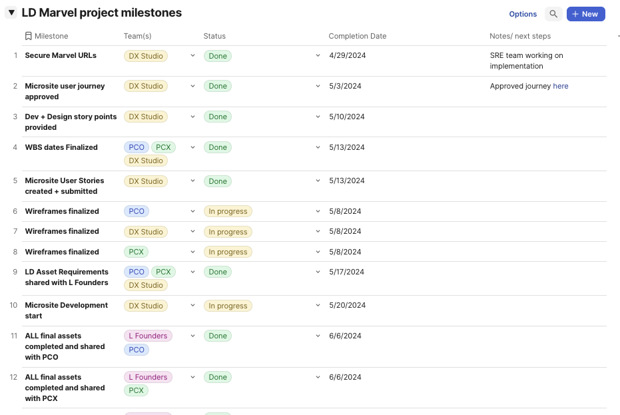This screenshot has height=415, width=620.
Task: Open Team dropdown for Secure Marvel URLs
Action: coord(192,55)
